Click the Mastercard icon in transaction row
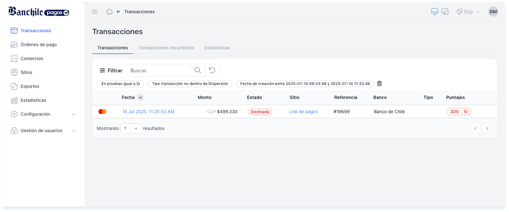The height and width of the screenshot is (212, 509). click(102, 112)
